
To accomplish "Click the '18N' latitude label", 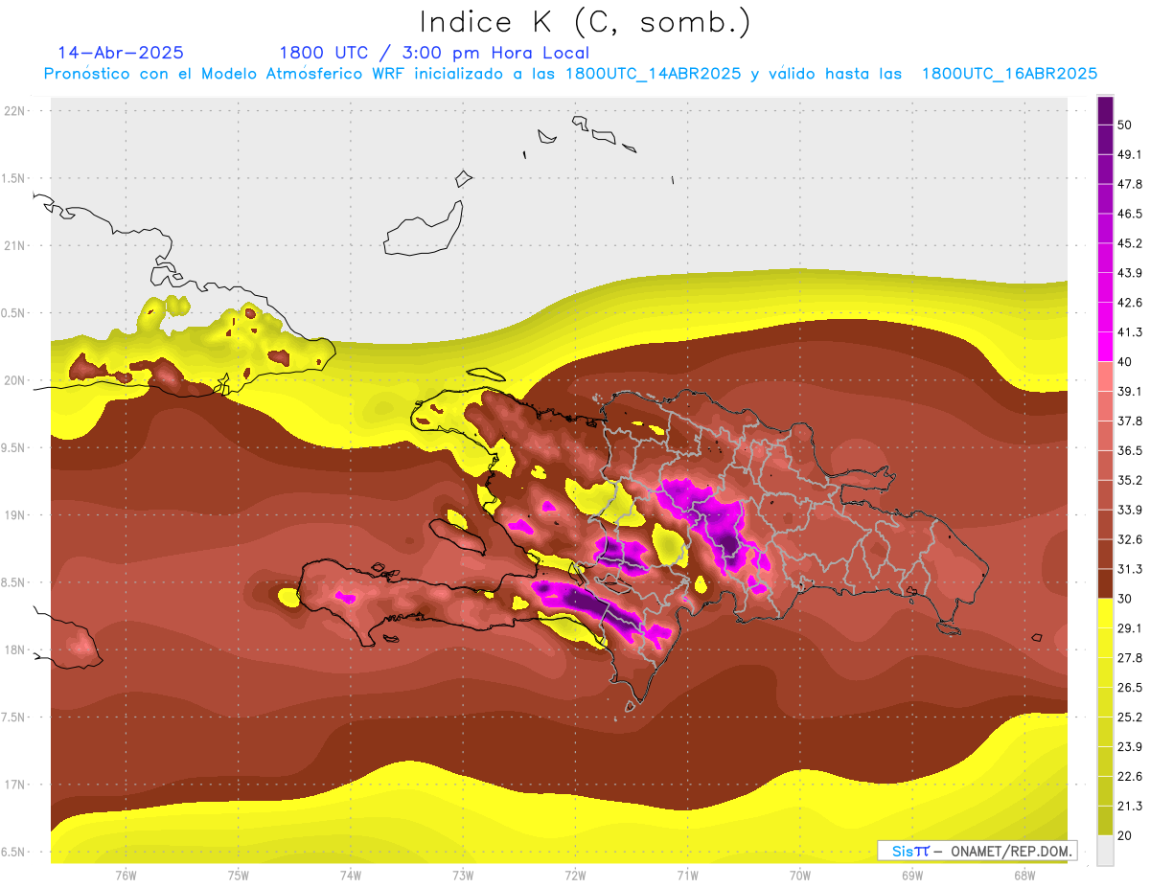I will coord(14,649).
